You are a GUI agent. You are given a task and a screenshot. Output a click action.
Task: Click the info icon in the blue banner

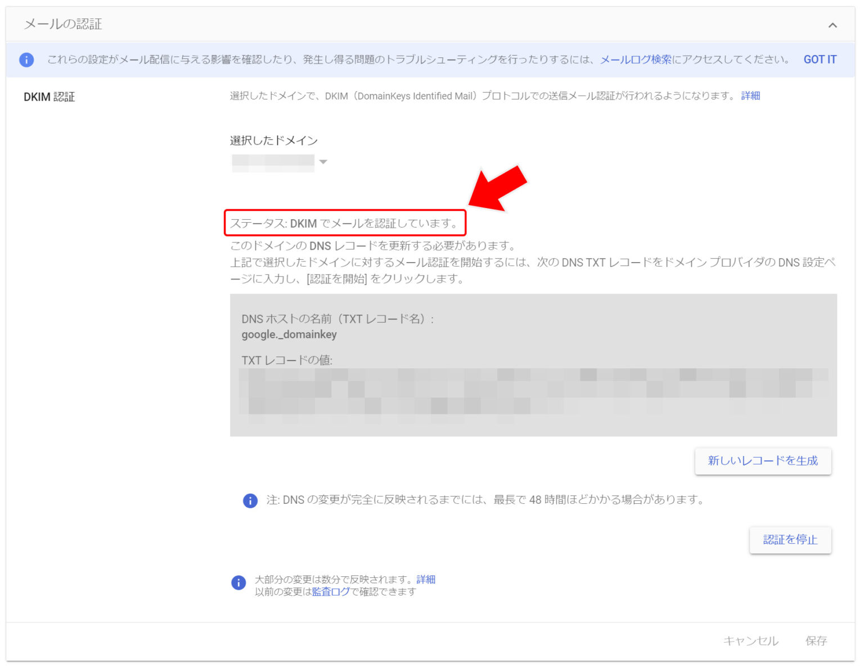pyautogui.click(x=26, y=59)
